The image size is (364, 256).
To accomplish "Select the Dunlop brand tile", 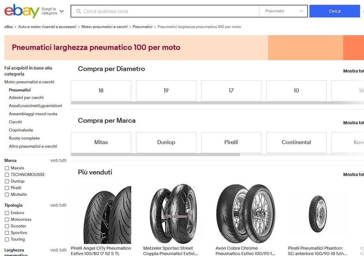I will [166, 142].
